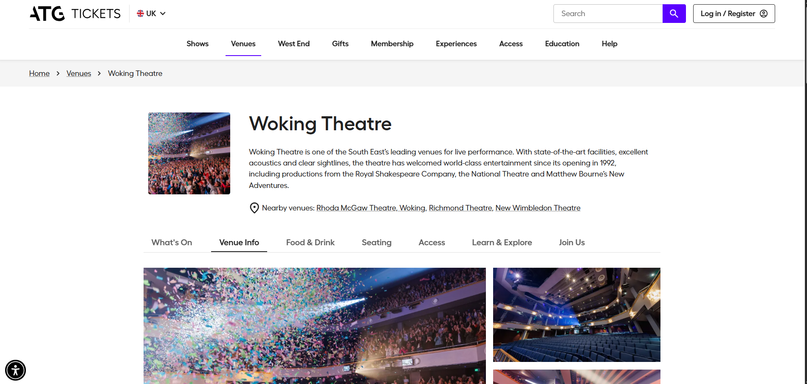The width and height of the screenshot is (807, 384).
Task: Click the Woking Theatre square thumbnail
Action: click(x=189, y=153)
